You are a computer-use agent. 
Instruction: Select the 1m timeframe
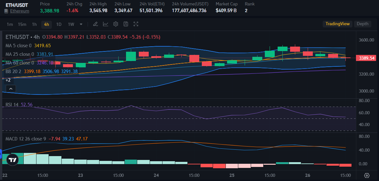[10, 24]
